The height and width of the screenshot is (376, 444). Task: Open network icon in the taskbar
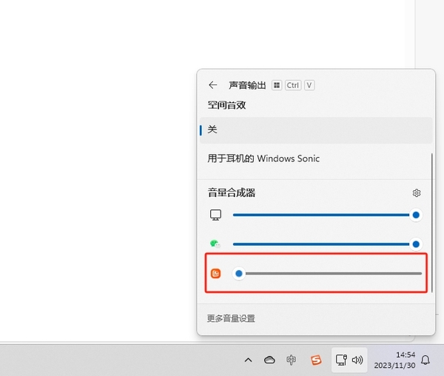click(x=341, y=360)
